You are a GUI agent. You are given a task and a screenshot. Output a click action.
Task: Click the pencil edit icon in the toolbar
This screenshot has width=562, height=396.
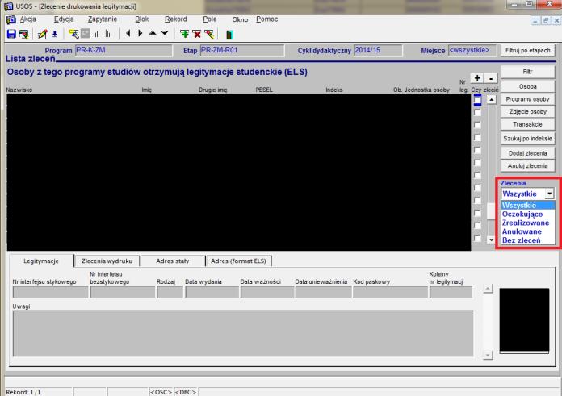[42, 34]
